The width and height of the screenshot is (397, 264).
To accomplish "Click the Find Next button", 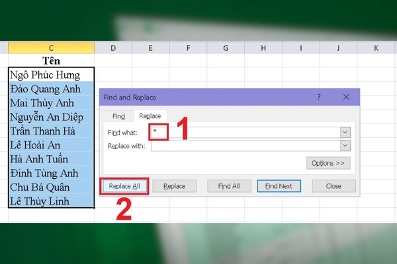I will coord(279,186).
